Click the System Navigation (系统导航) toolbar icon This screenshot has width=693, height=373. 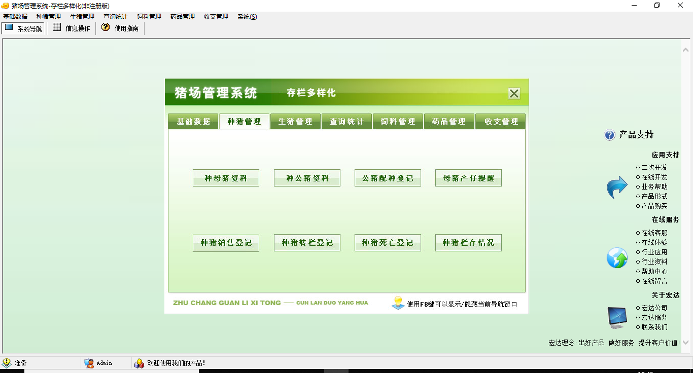pos(9,27)
